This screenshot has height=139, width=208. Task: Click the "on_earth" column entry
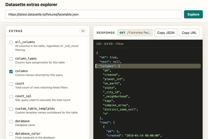[x=112, y=83]
